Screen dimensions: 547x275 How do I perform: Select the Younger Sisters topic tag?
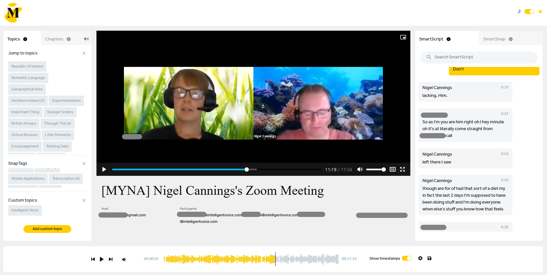coord(60,112)
